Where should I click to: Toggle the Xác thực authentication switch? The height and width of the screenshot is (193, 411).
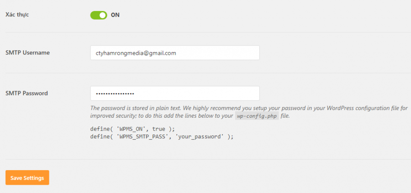point(99,15)
